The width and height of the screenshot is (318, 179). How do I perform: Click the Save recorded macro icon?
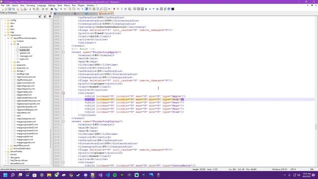(129, 9)
